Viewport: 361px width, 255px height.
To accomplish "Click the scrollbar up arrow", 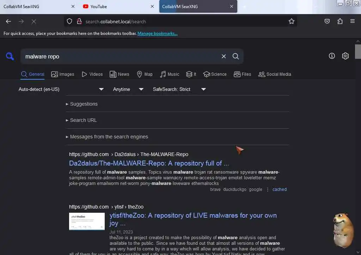I will click(358, 41).
